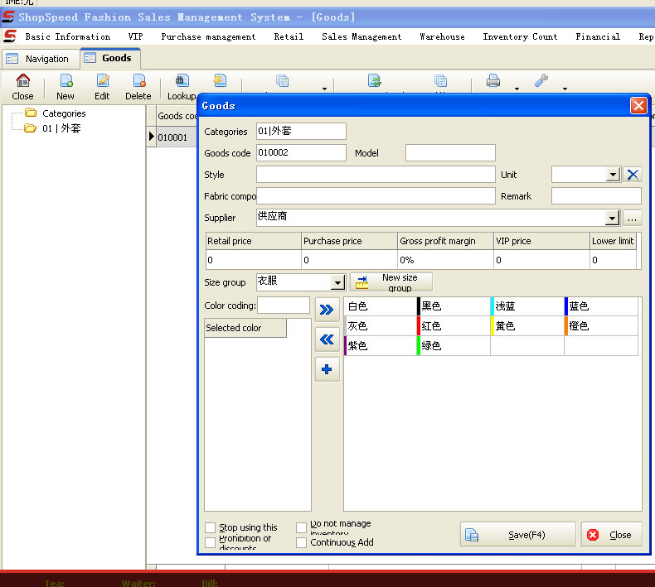Click the New goods toolbar icon

[x=66, y=80]
